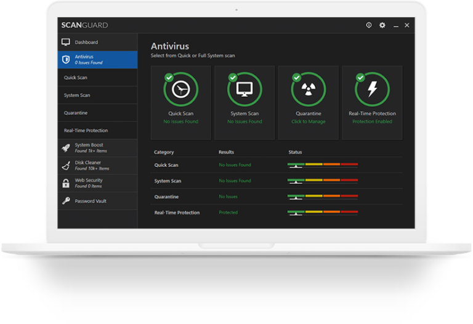
Task: Select the Antivirus sidebar item
Action: click(97, 60)
